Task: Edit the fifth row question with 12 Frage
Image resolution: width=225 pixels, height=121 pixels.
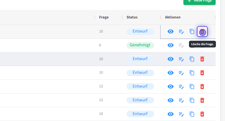Action: tap(181, 86)
